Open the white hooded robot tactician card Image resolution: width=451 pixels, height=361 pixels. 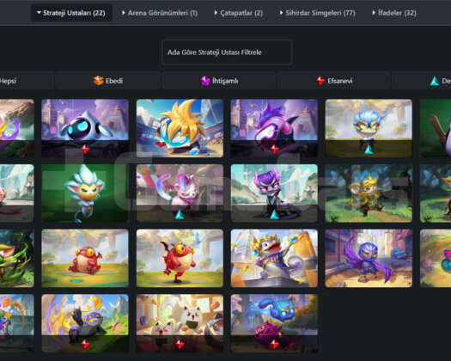(85, 128)
